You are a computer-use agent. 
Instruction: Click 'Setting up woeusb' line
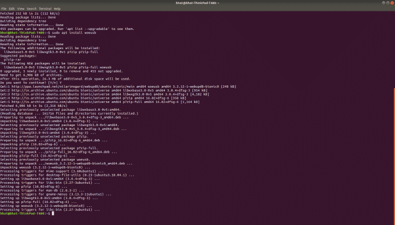click(46, 206)
